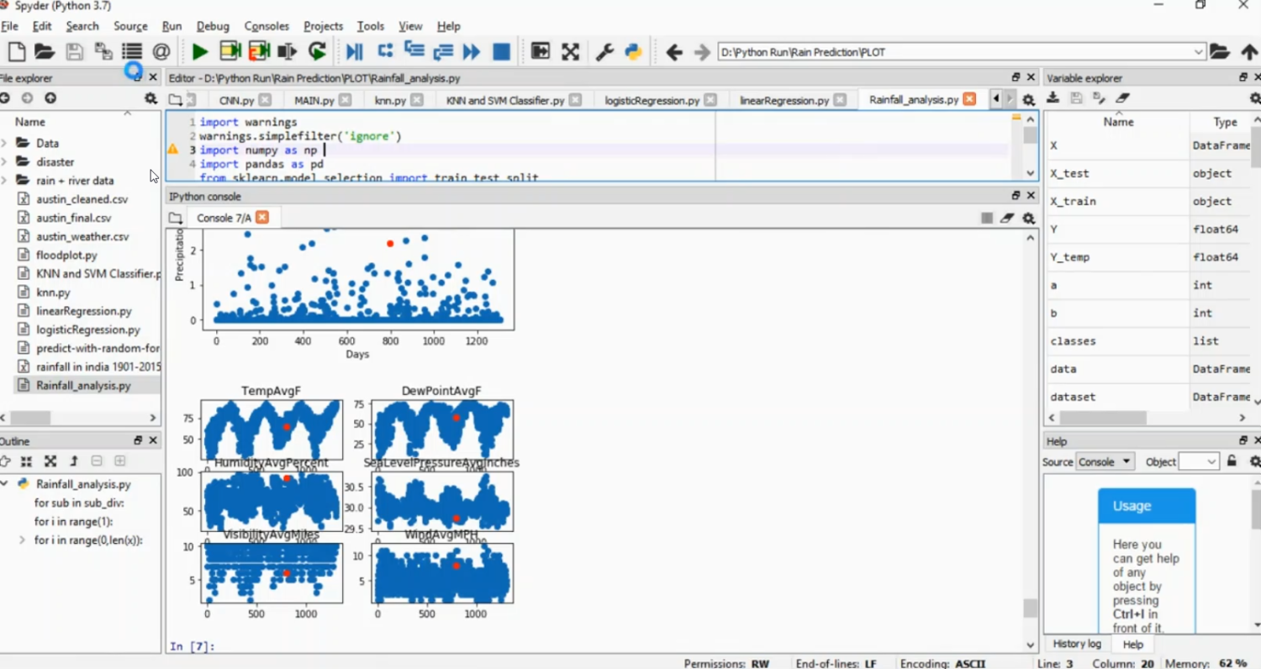Expand the 'rain + river data' folder
The height and width of the screenshot is (669, 1261).
(5, 181)
